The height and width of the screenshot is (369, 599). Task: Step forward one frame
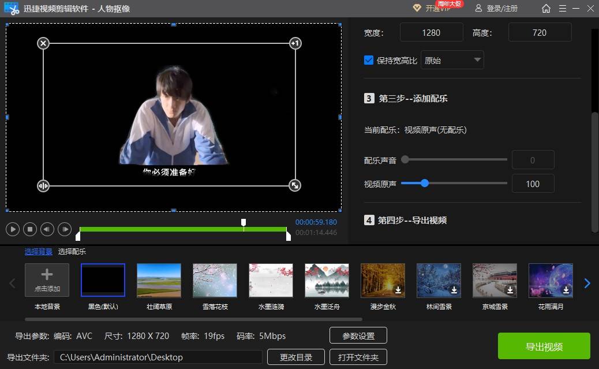[x=65, y=229]
